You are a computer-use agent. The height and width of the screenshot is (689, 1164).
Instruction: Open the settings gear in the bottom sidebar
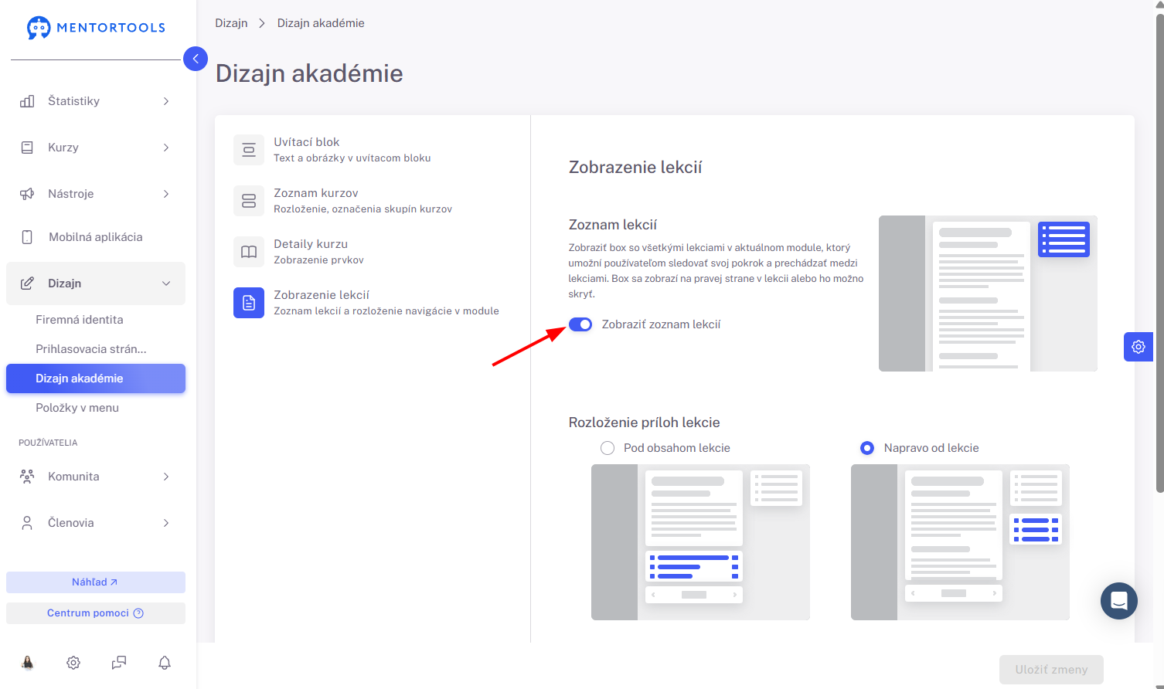tap(73, 663)
